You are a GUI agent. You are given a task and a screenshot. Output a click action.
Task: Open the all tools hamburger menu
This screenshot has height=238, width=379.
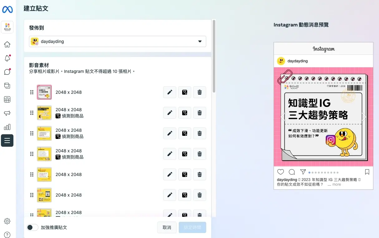point(7,140)
